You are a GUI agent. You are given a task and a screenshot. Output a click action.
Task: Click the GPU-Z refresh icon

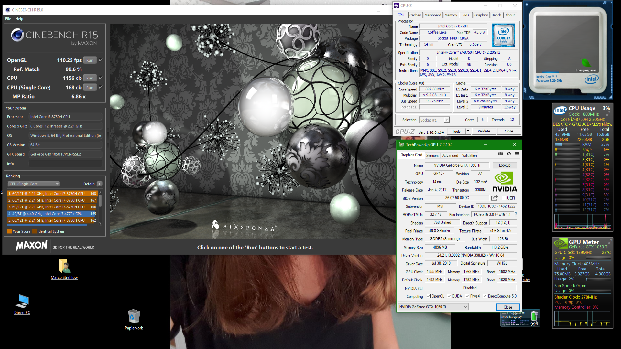point(509,154)
